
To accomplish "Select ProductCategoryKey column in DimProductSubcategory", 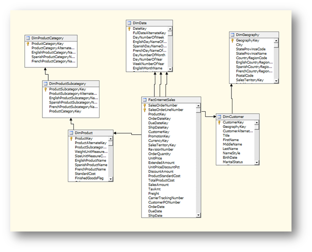I will pos(65,111).
